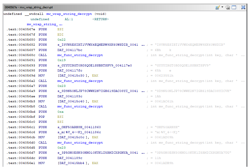Click the s_GYYUIRGT0RO3QOE1SSBRTSPV9_004117e0 string reference
250x167 pixels.
click(94, 66)
